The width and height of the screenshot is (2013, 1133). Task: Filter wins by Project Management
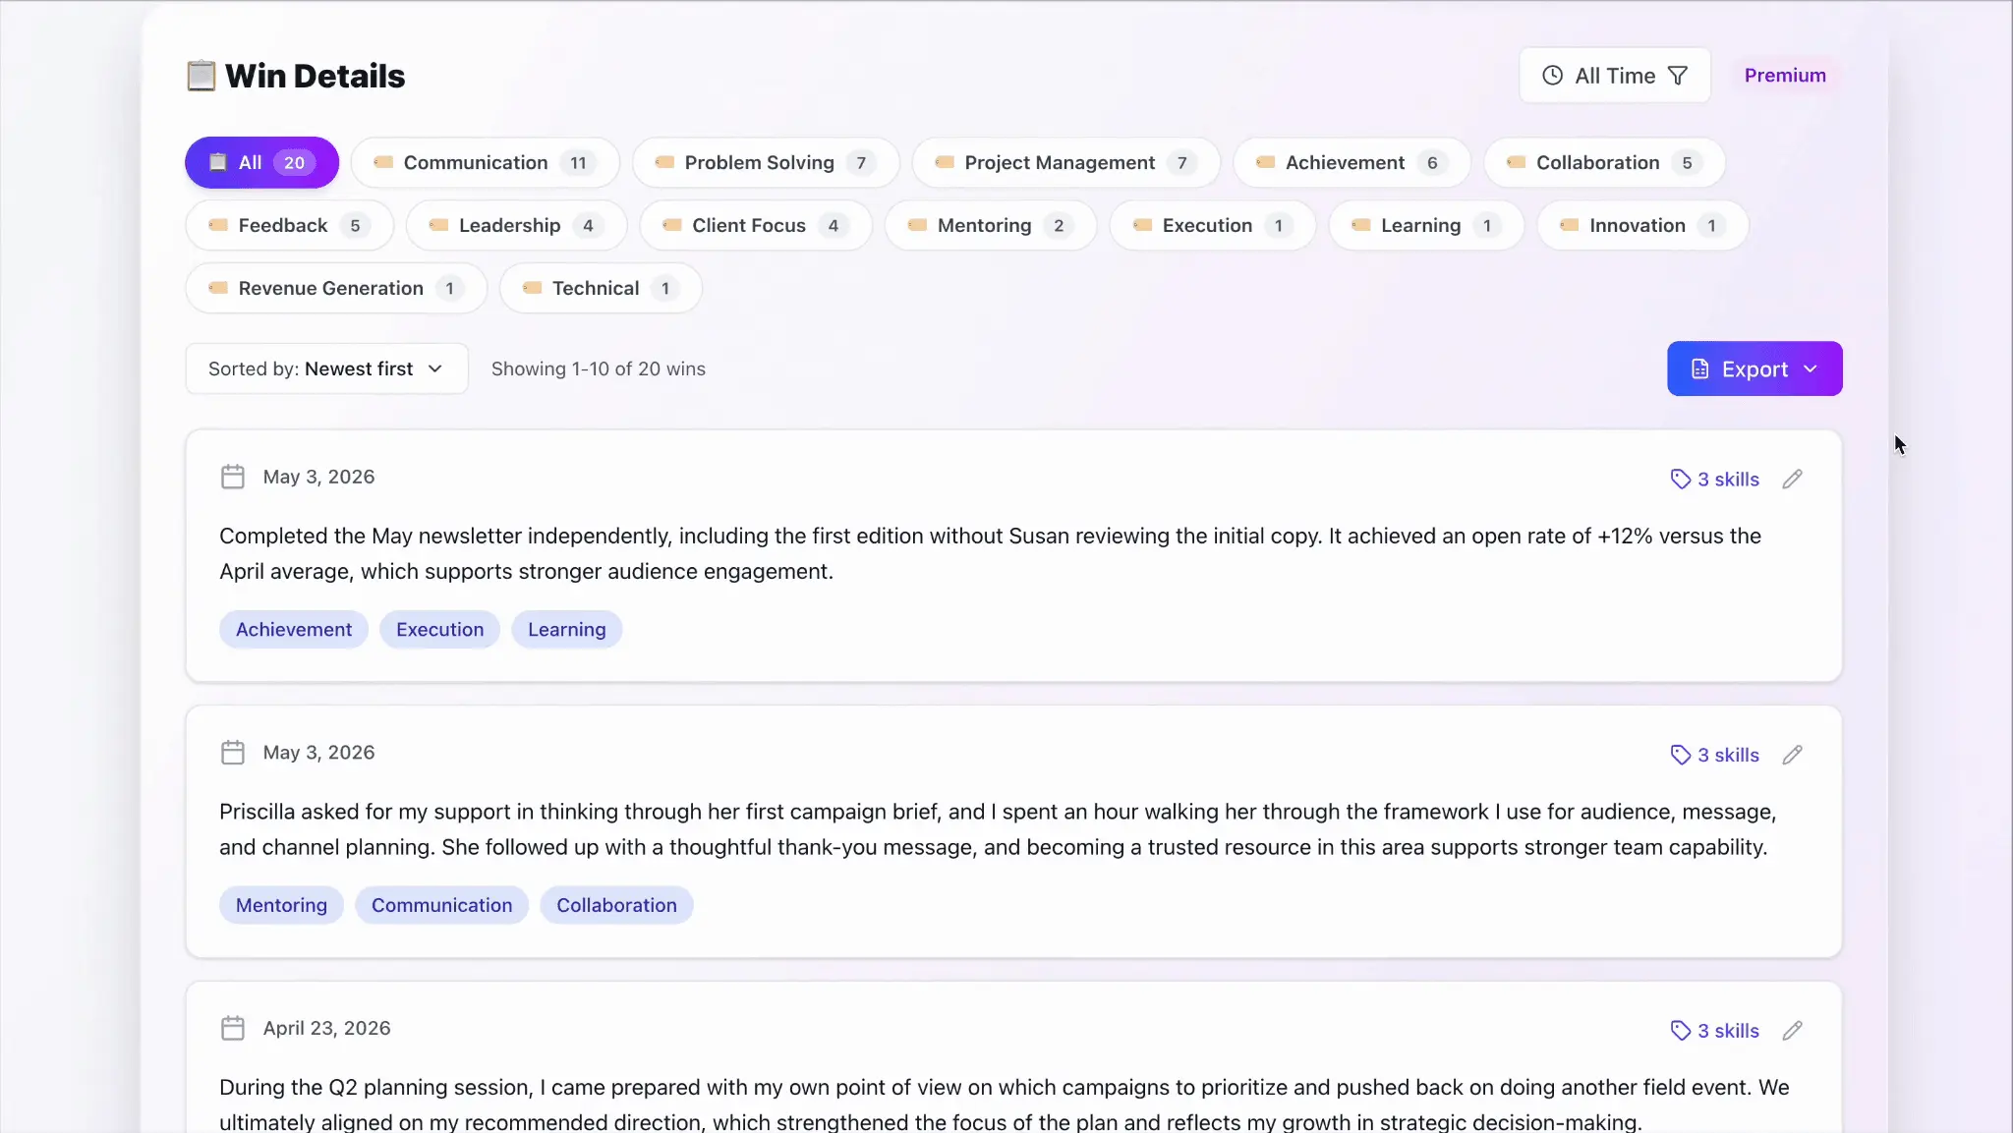tap(1065, 162)
